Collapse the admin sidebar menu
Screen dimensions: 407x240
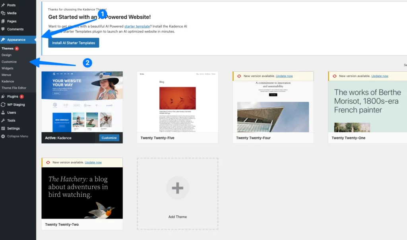[17, 136]
